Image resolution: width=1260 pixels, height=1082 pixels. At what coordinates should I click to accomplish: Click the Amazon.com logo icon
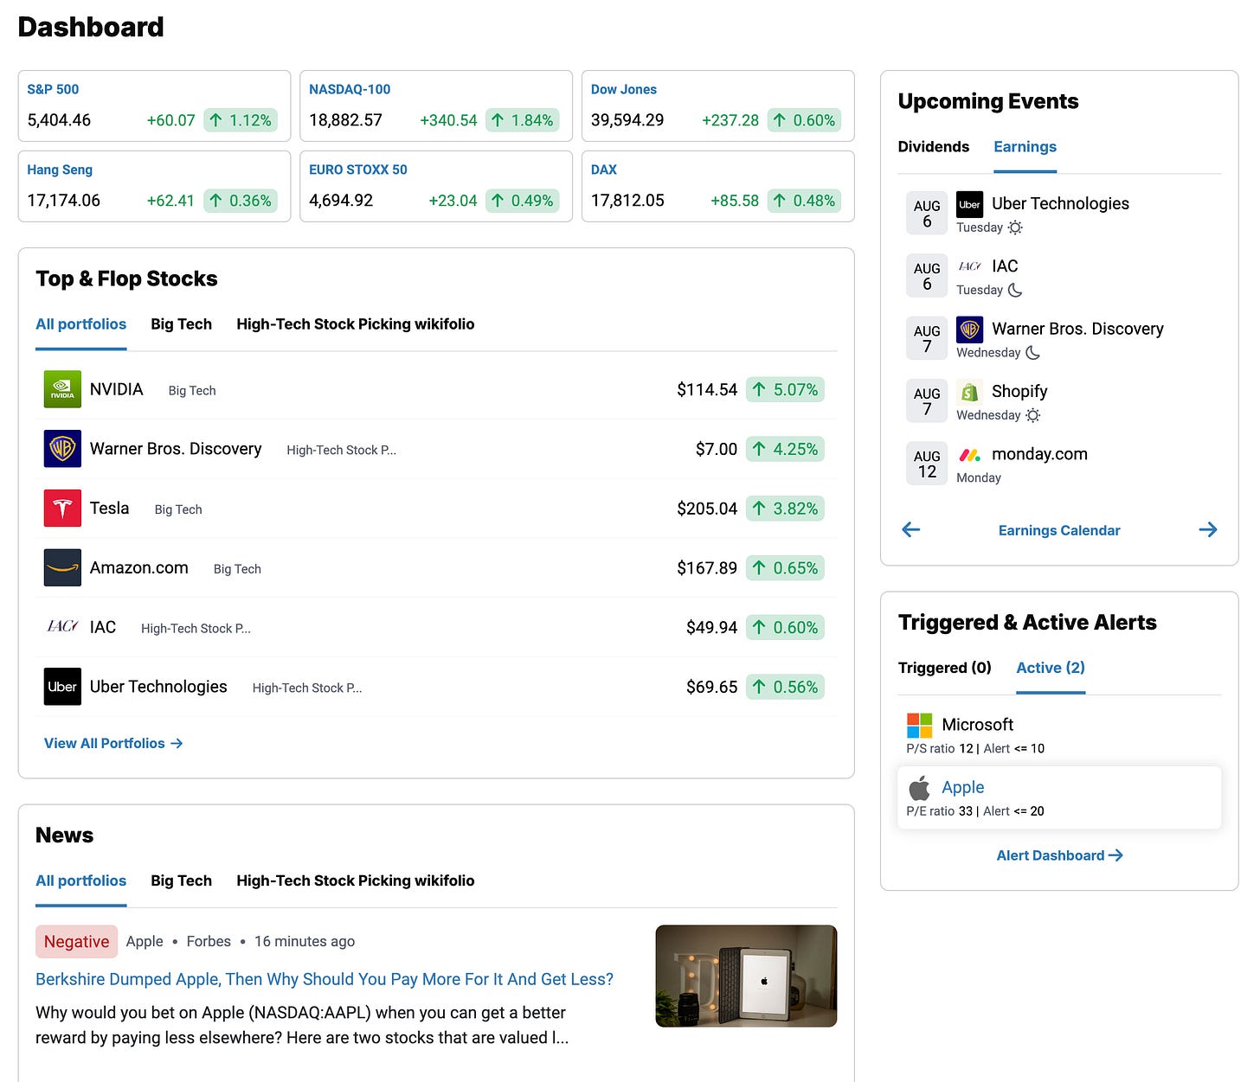(62, 568)
